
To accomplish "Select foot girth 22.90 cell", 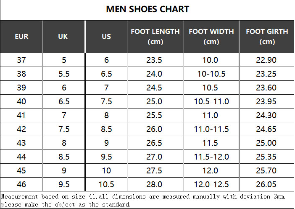I will [x=266, y=60].
